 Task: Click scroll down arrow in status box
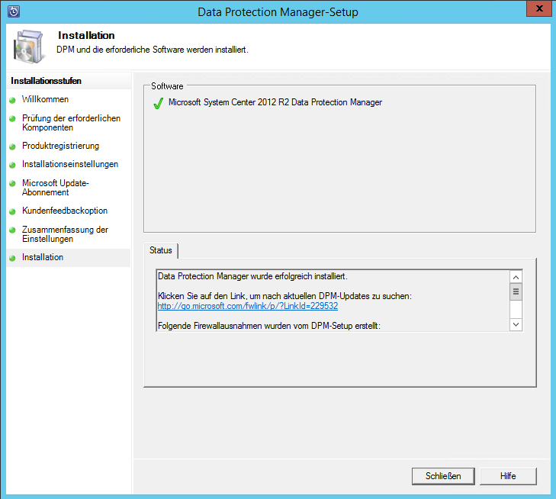[516, 324]
